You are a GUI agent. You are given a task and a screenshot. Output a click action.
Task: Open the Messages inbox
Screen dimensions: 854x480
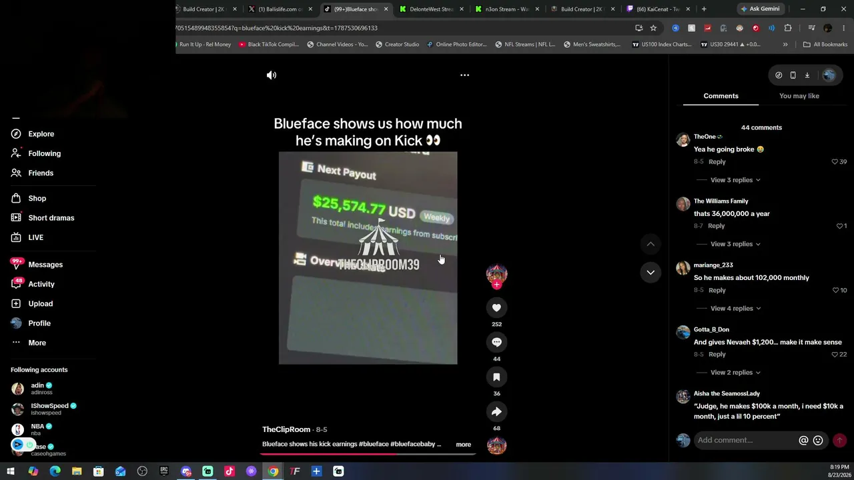37,265
